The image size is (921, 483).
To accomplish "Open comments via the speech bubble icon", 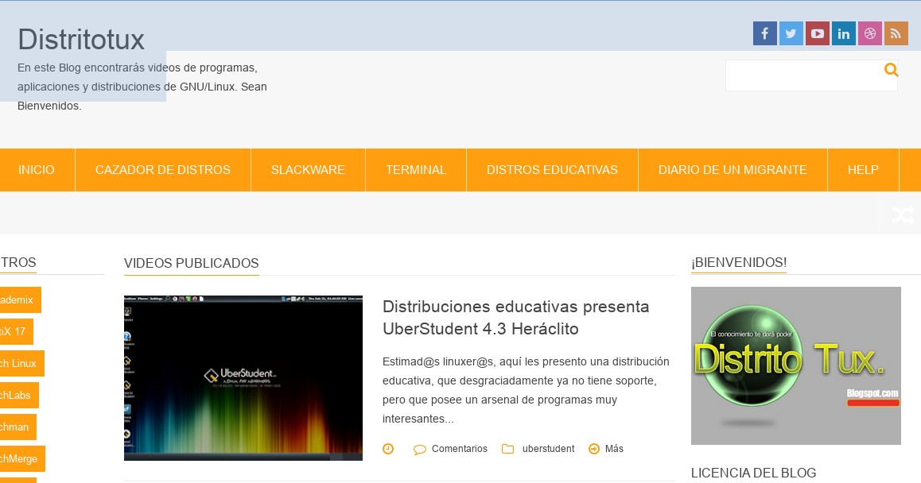I will (x=419, y=448).
